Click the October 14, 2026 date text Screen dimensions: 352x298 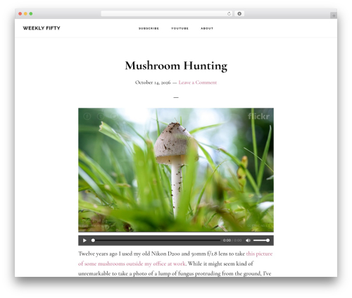pyautogui.click(x=153, y=82)
